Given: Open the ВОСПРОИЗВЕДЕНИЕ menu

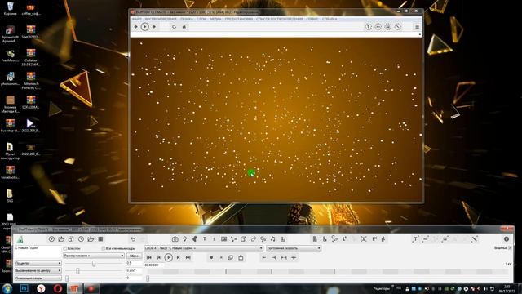Looking at the screenshot, I should [x=161, y=19].
